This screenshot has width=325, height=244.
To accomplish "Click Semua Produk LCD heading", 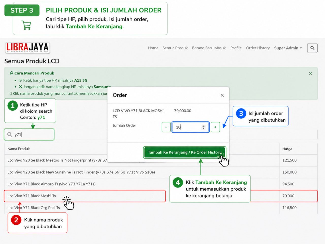I will pos(32,61).
